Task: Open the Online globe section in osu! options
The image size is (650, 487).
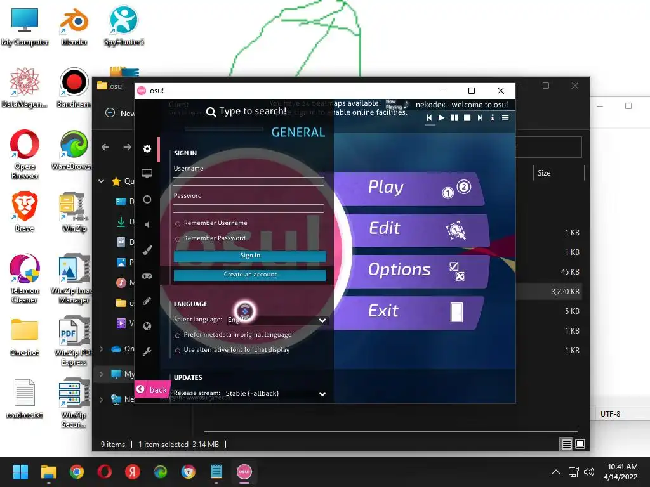Action: pos(147,327)
